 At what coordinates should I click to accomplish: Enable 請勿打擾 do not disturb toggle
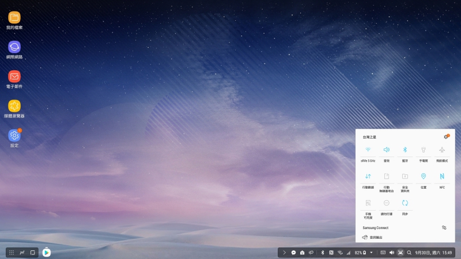[387, 203]
